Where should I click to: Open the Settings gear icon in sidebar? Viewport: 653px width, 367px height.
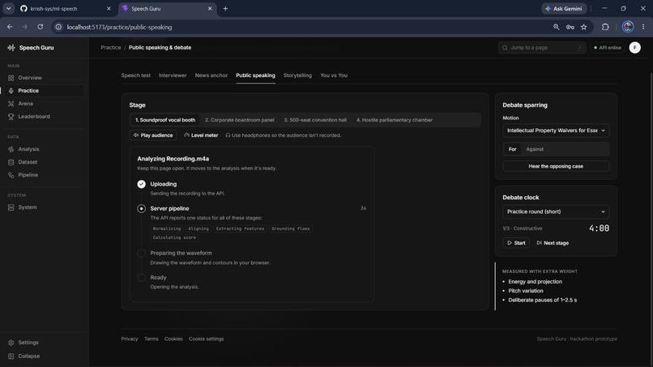(x=11, y=343)
